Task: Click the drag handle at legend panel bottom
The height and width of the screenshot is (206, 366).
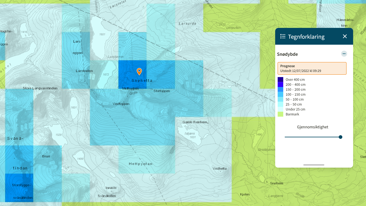Action: pos(314,165)
